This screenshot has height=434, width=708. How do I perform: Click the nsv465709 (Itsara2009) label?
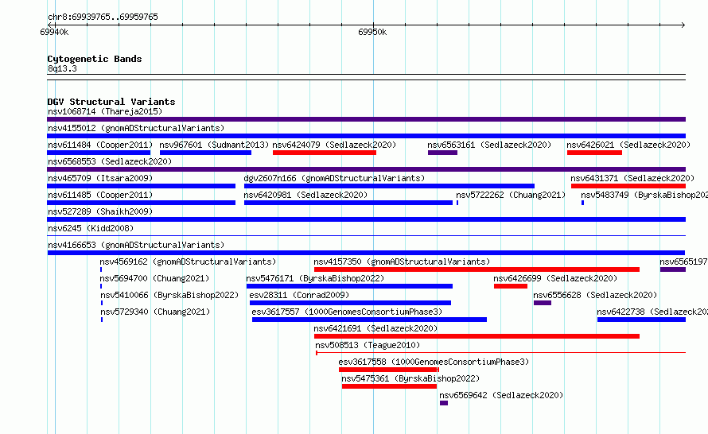tap(100, 178)
